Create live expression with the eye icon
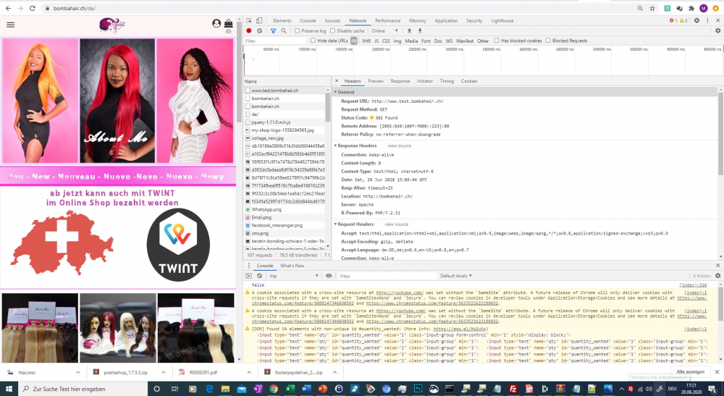724x396 pixels. pyautogui.click(x=329, y=276)
